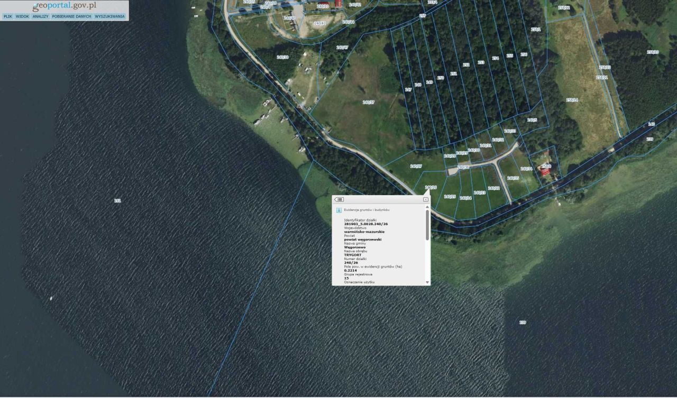Click the popup scrollbar thumb
This screenshot has height=398, width=677.
click(427, 225)
